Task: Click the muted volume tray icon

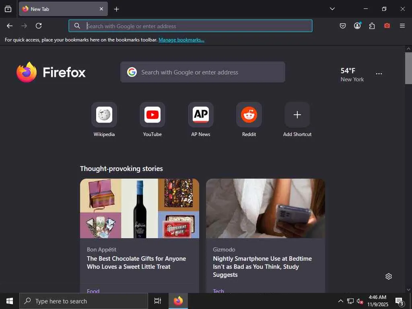Action: [360, 301]
